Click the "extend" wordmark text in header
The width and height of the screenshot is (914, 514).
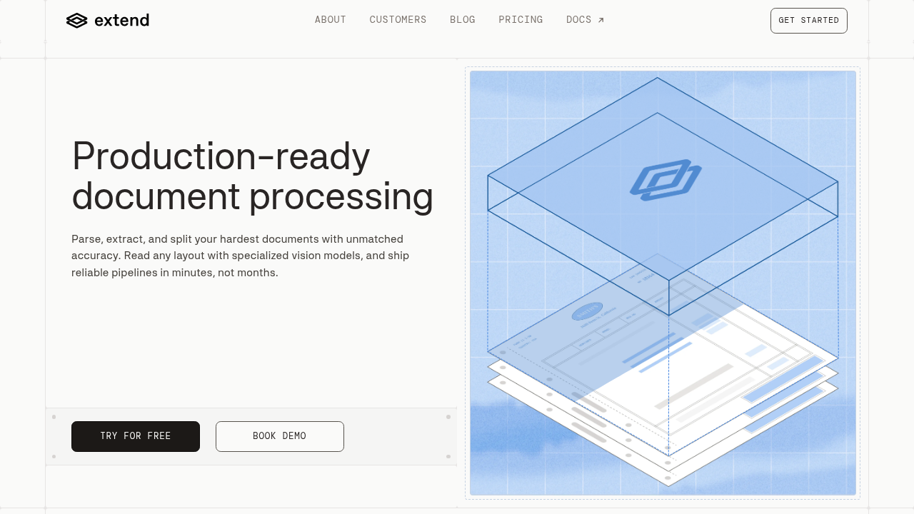coord(121,21)
